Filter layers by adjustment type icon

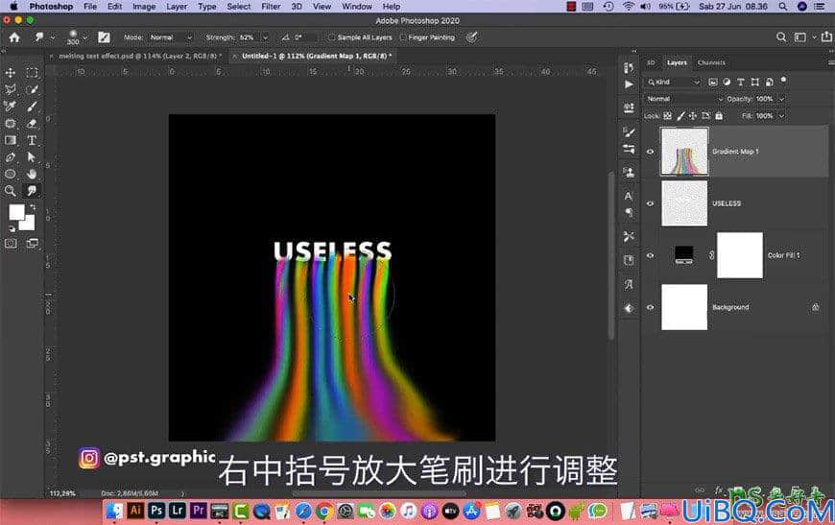[727, 82]
